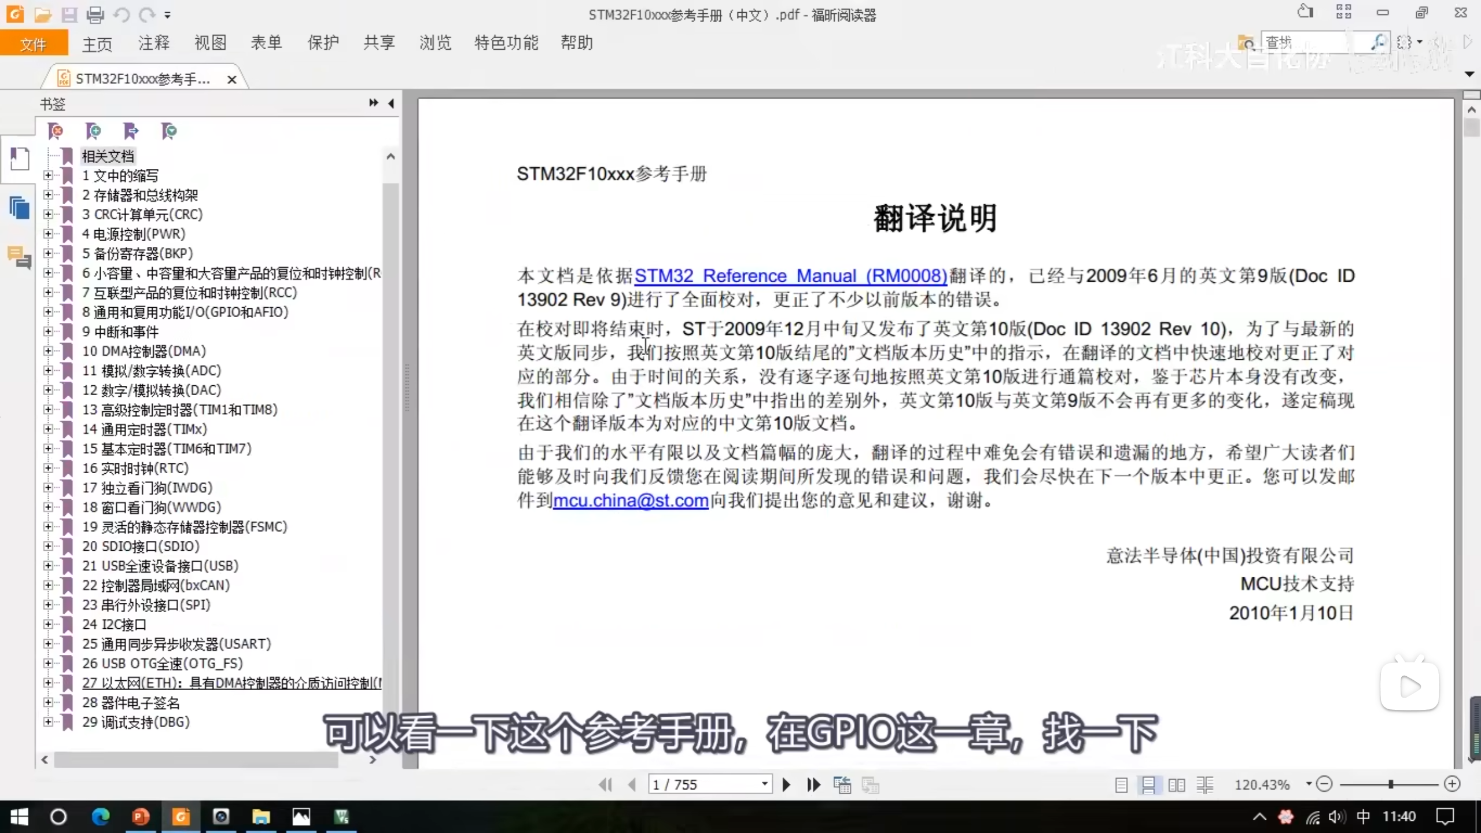Image resolution: width=1481 pixels, height=833 pixels.
Task: Open the 注释 menu tab
Action: click(154, 43)
